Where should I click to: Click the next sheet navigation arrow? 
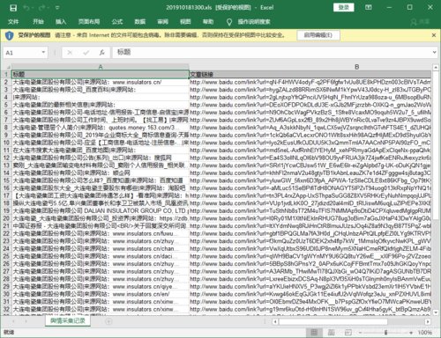26,321
